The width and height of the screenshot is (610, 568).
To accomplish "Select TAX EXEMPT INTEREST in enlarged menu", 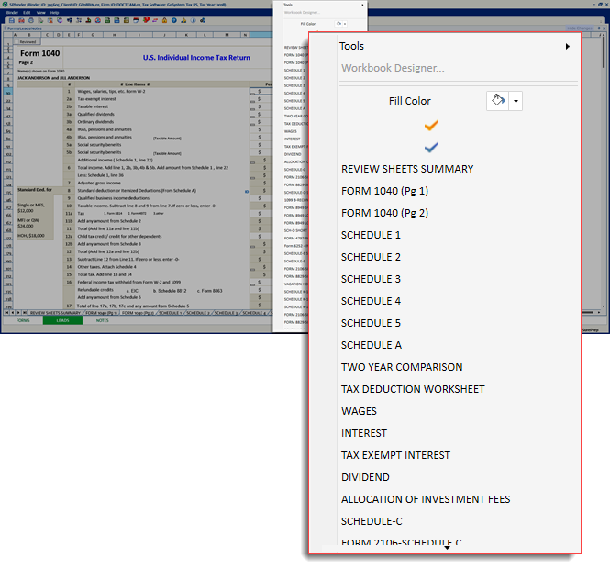I will [395, 455].
